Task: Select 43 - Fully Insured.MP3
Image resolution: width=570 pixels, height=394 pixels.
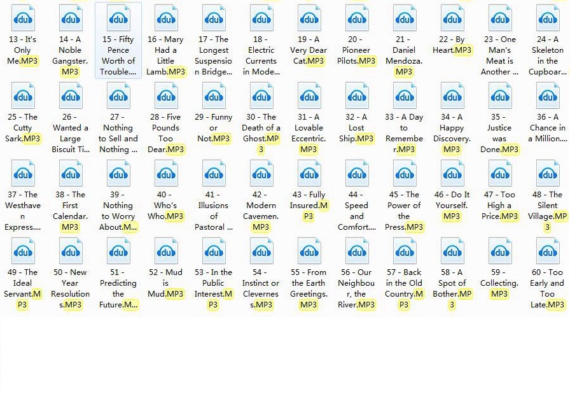Action: 309,174
